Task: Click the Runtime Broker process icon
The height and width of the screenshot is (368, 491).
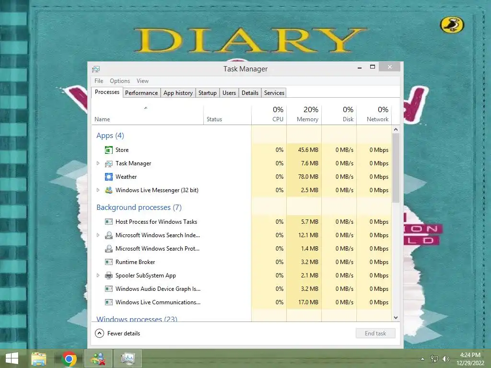Action: point(109,262)
